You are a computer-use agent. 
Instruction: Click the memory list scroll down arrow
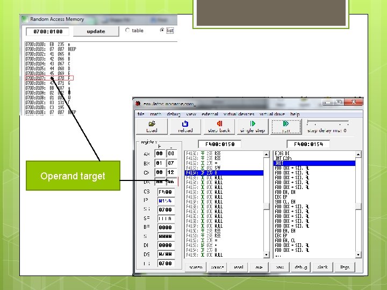point(266,255)
